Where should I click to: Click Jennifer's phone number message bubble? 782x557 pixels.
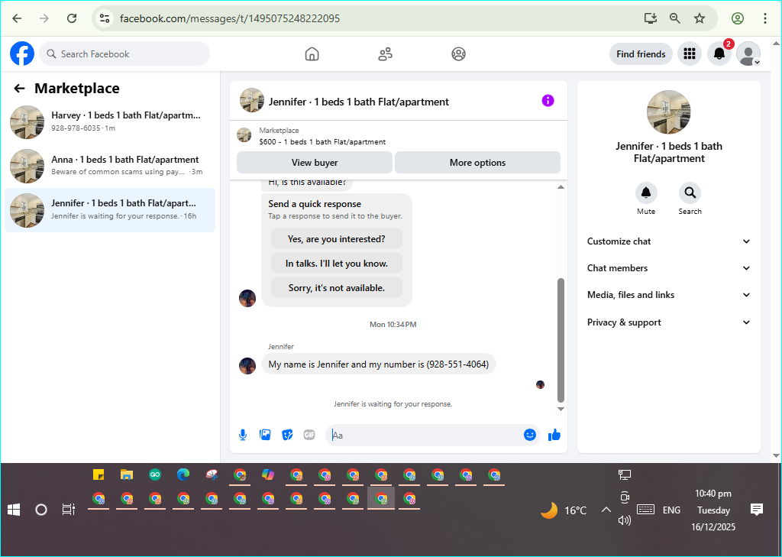(x=379, y=364)
